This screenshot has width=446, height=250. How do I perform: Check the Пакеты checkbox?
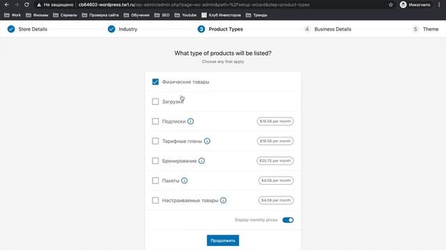click(x=155, y=181)
